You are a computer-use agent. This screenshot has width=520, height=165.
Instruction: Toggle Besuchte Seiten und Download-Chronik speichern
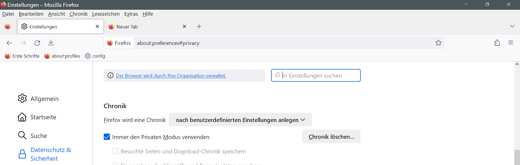(x=115, y=151)
